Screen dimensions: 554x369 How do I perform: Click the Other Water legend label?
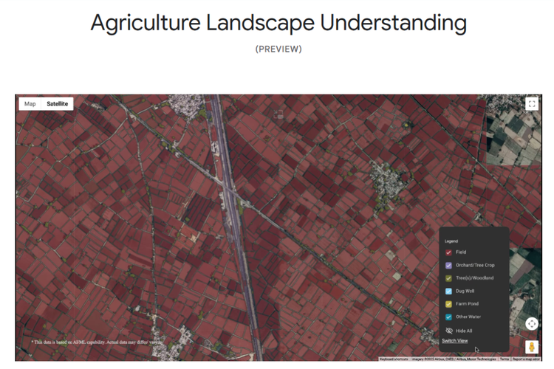pyautogui.click(x=468, y=317)
